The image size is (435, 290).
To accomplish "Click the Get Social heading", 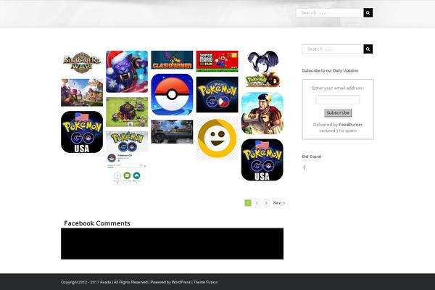I will click(x=312, y=157).
